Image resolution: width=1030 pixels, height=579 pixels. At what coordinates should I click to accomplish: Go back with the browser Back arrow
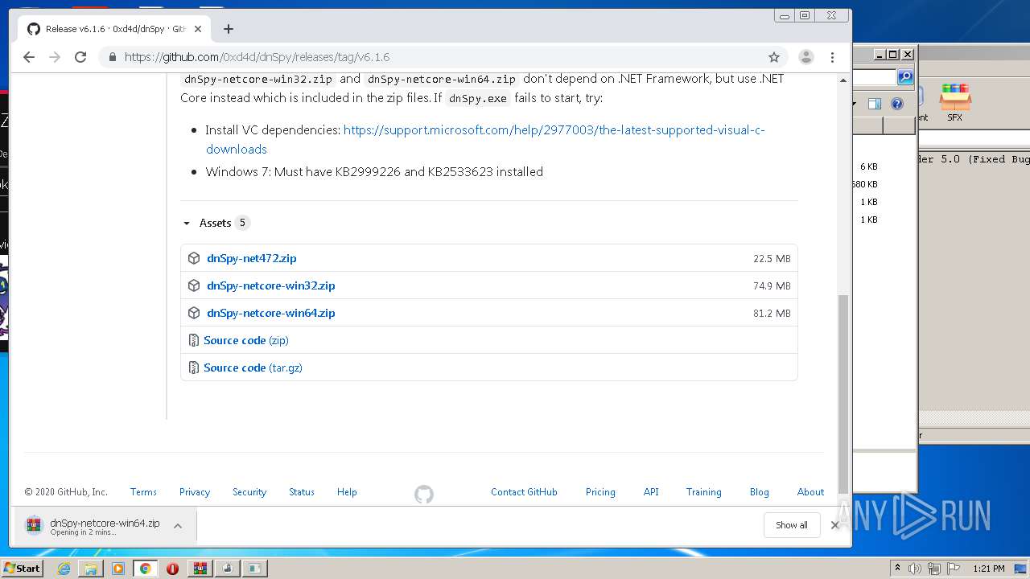coord(29,57)
